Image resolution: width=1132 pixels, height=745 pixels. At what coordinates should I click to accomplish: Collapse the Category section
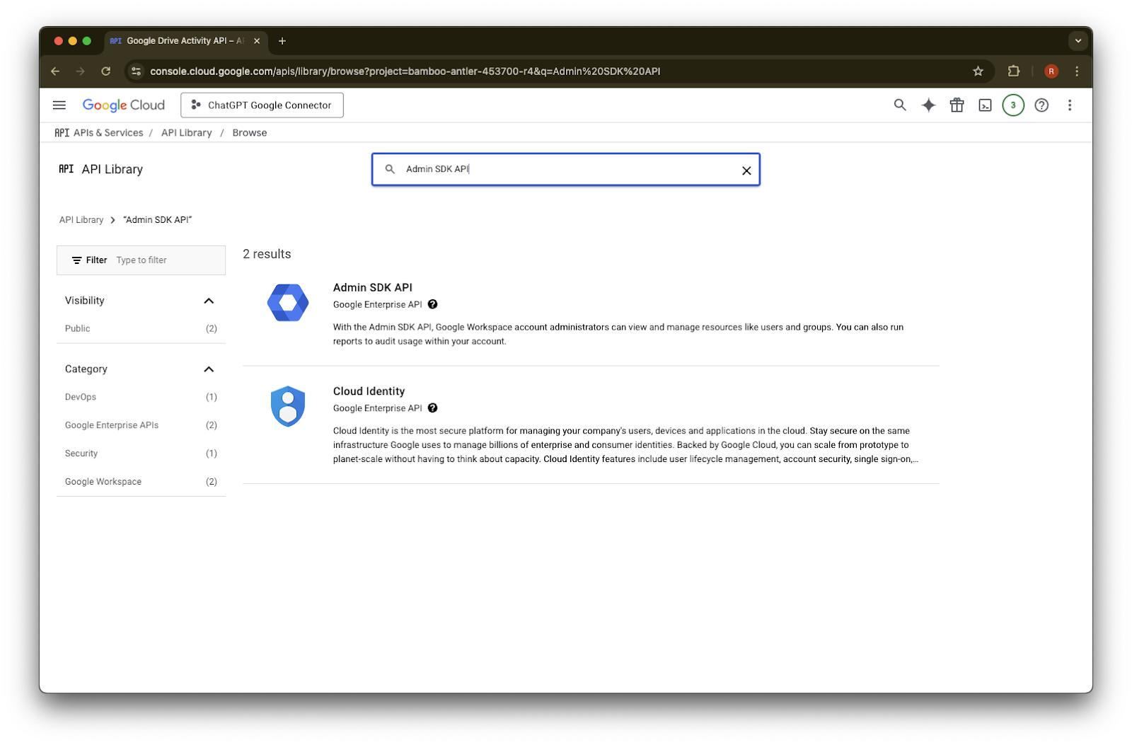[x=209, y=369]
